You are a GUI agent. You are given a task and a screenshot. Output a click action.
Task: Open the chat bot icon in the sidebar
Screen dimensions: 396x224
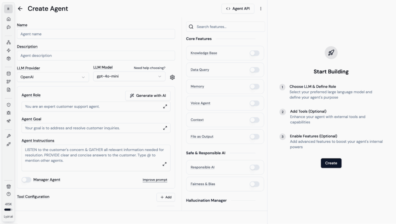9,27
